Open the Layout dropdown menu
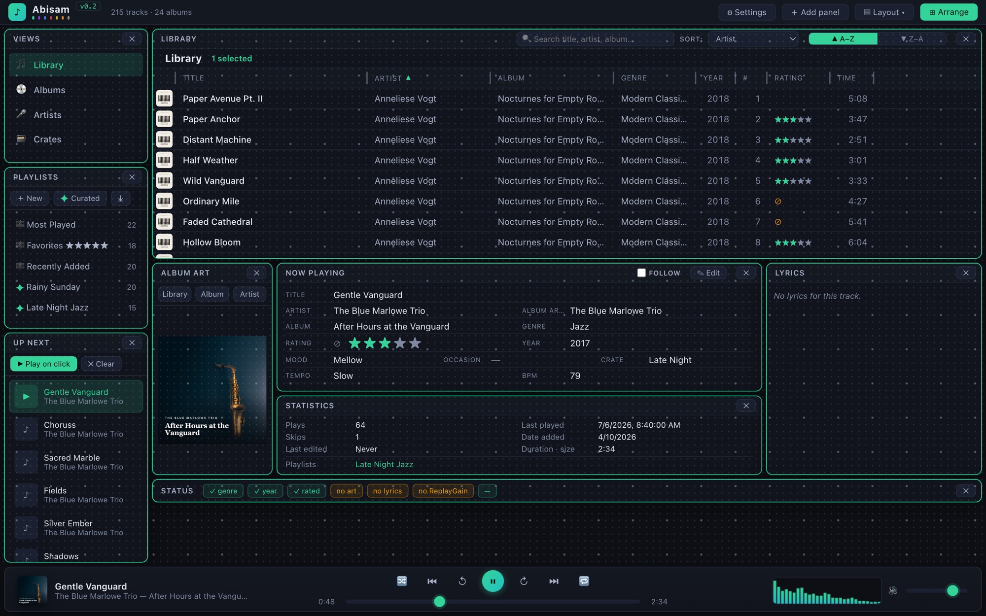The image size is (986, 616). tap(884, 12)
